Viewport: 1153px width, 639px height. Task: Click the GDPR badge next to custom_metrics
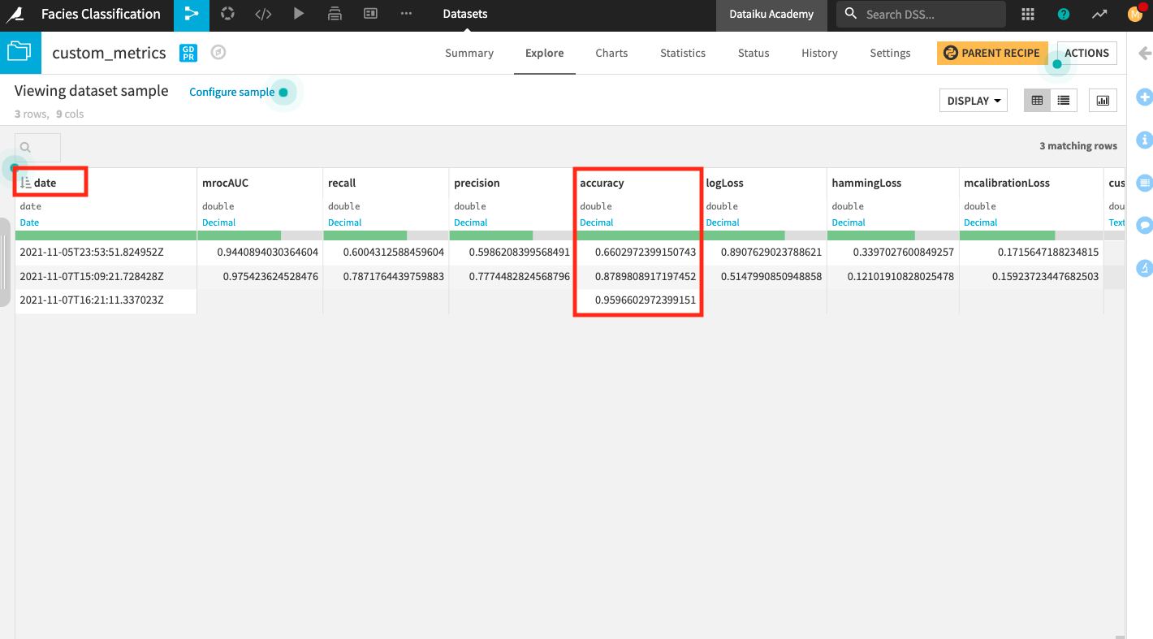point(188,53)
